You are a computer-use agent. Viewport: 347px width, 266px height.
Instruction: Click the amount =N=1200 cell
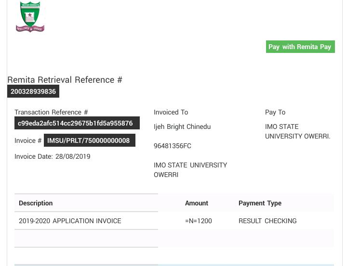[199, 221]
